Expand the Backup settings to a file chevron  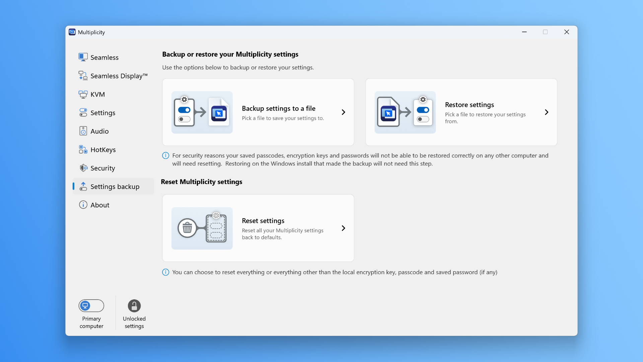pos(343,112)
